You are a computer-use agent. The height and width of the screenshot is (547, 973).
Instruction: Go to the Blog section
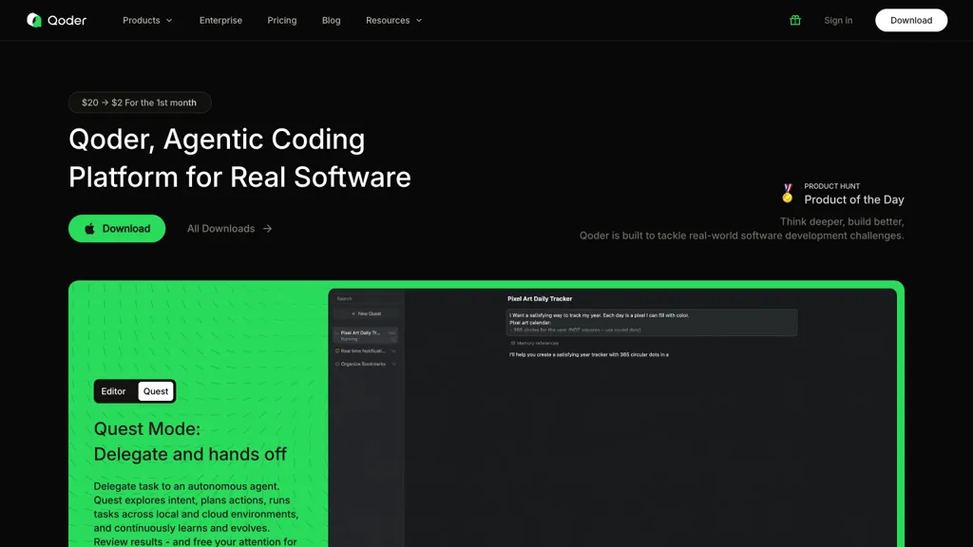tap(331, 20)
